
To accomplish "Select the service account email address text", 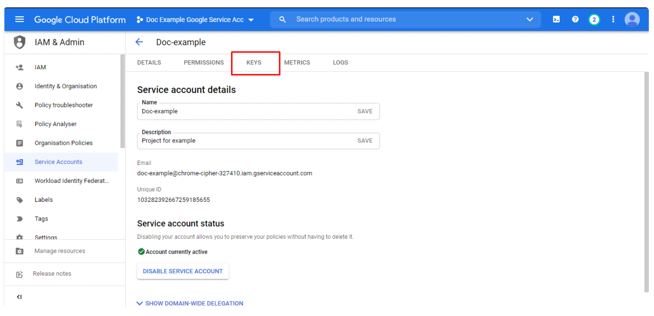I will click(x=225, y=173).
